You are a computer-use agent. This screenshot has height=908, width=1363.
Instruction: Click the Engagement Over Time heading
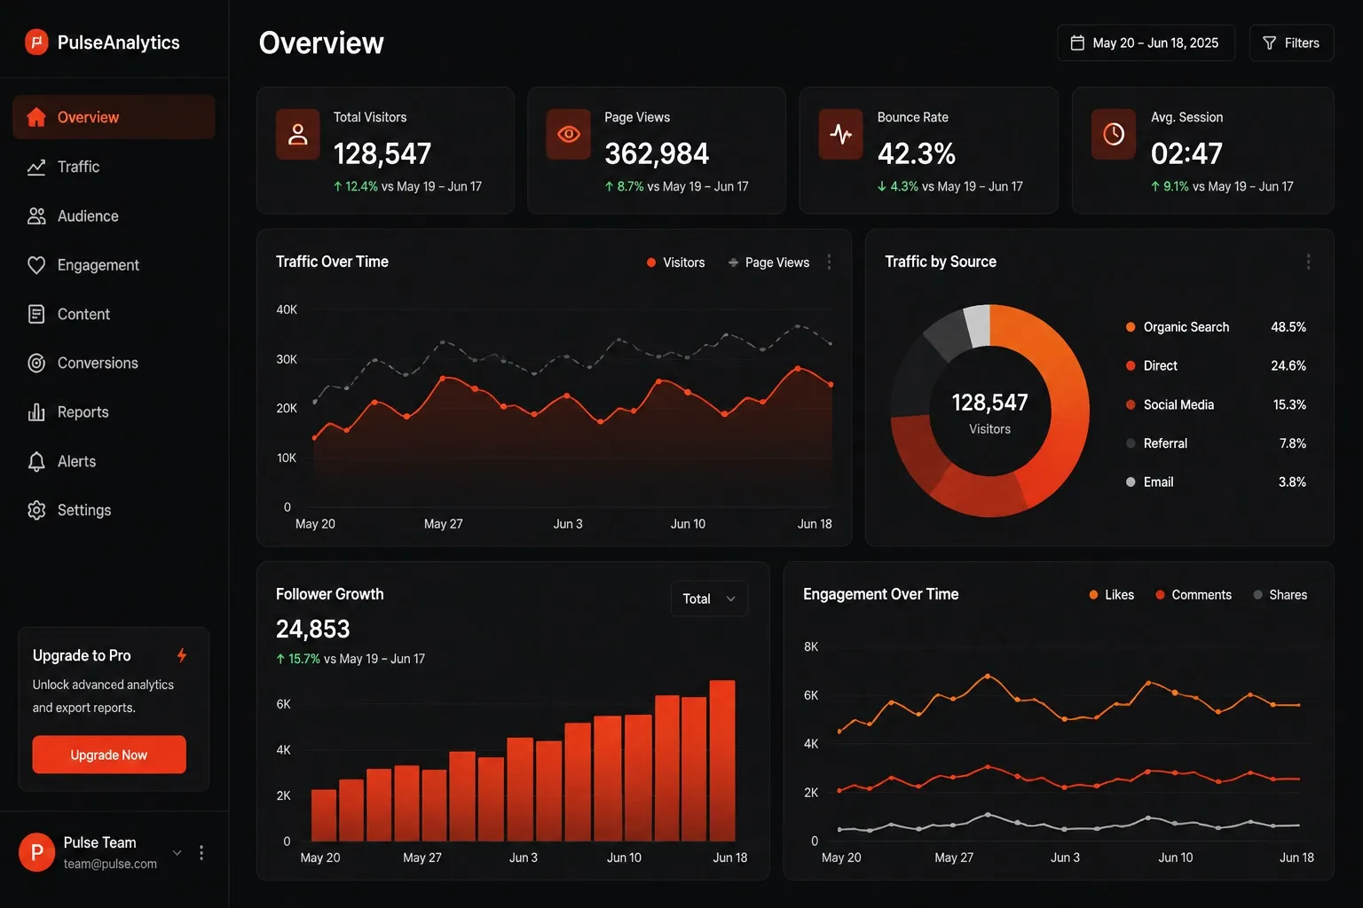(x=881, y=594)
